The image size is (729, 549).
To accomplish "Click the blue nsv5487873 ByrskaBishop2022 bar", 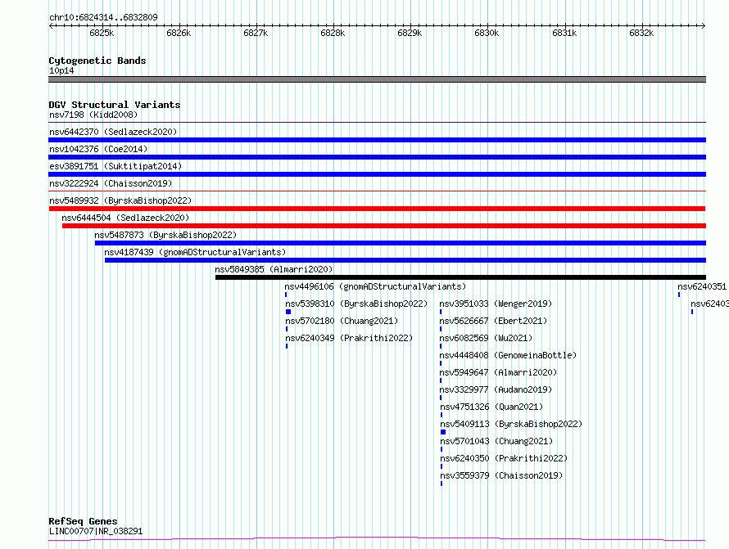I will (x=401, y=243).
